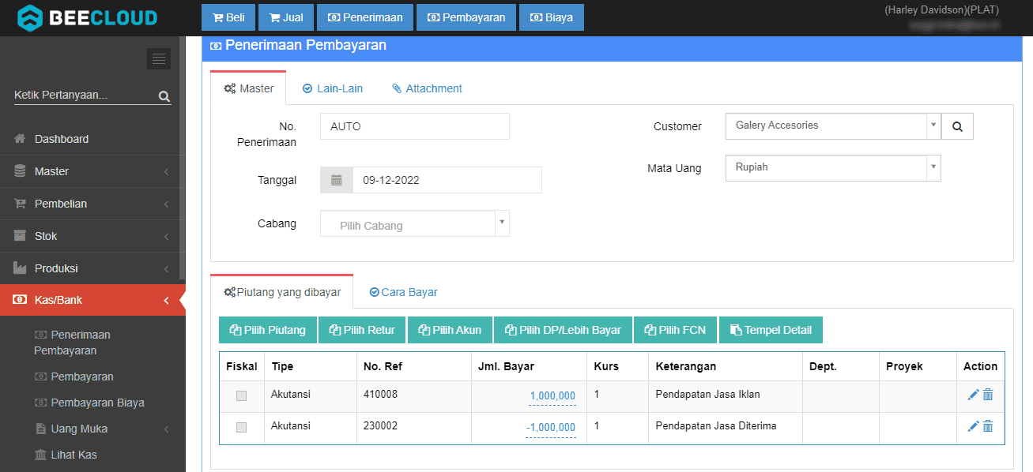The width and height of the screenshot is (1033, 472).
Task: Open the Tanggal calendar icon
Action: [x=337, y=180]
